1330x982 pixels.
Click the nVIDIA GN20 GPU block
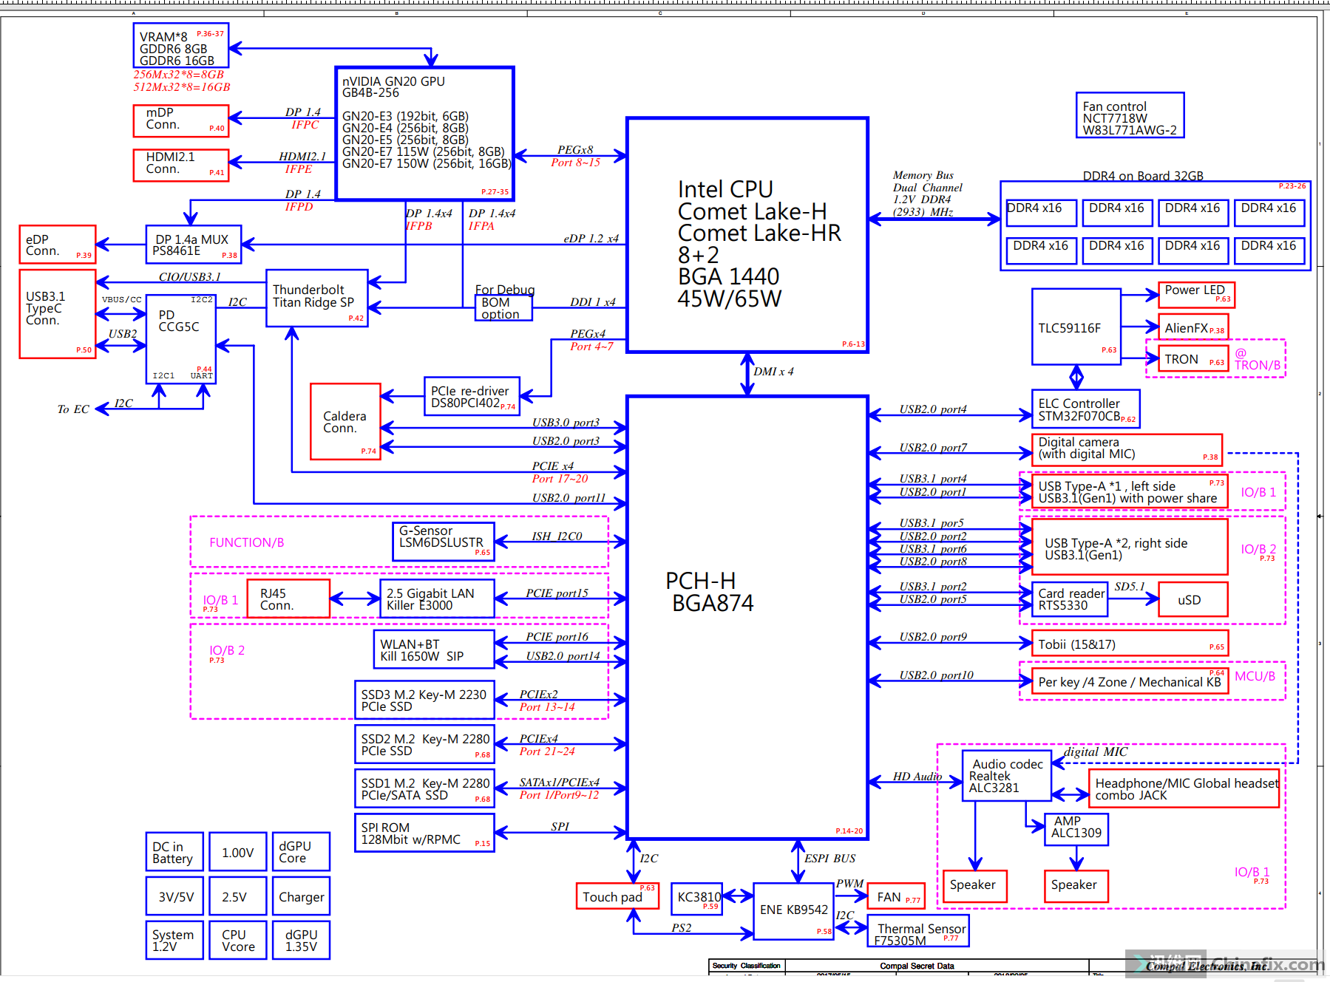[424, 134]
